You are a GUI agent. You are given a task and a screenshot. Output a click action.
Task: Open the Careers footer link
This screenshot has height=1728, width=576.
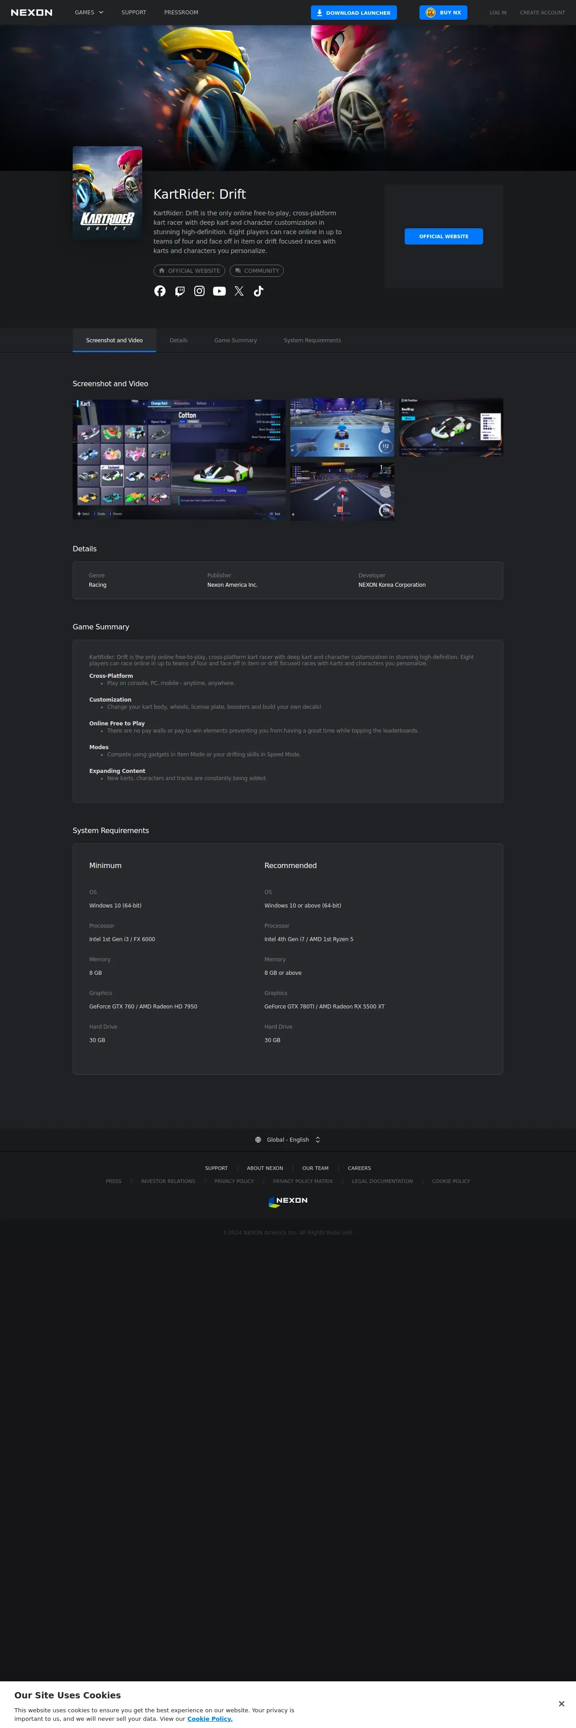359,1168
